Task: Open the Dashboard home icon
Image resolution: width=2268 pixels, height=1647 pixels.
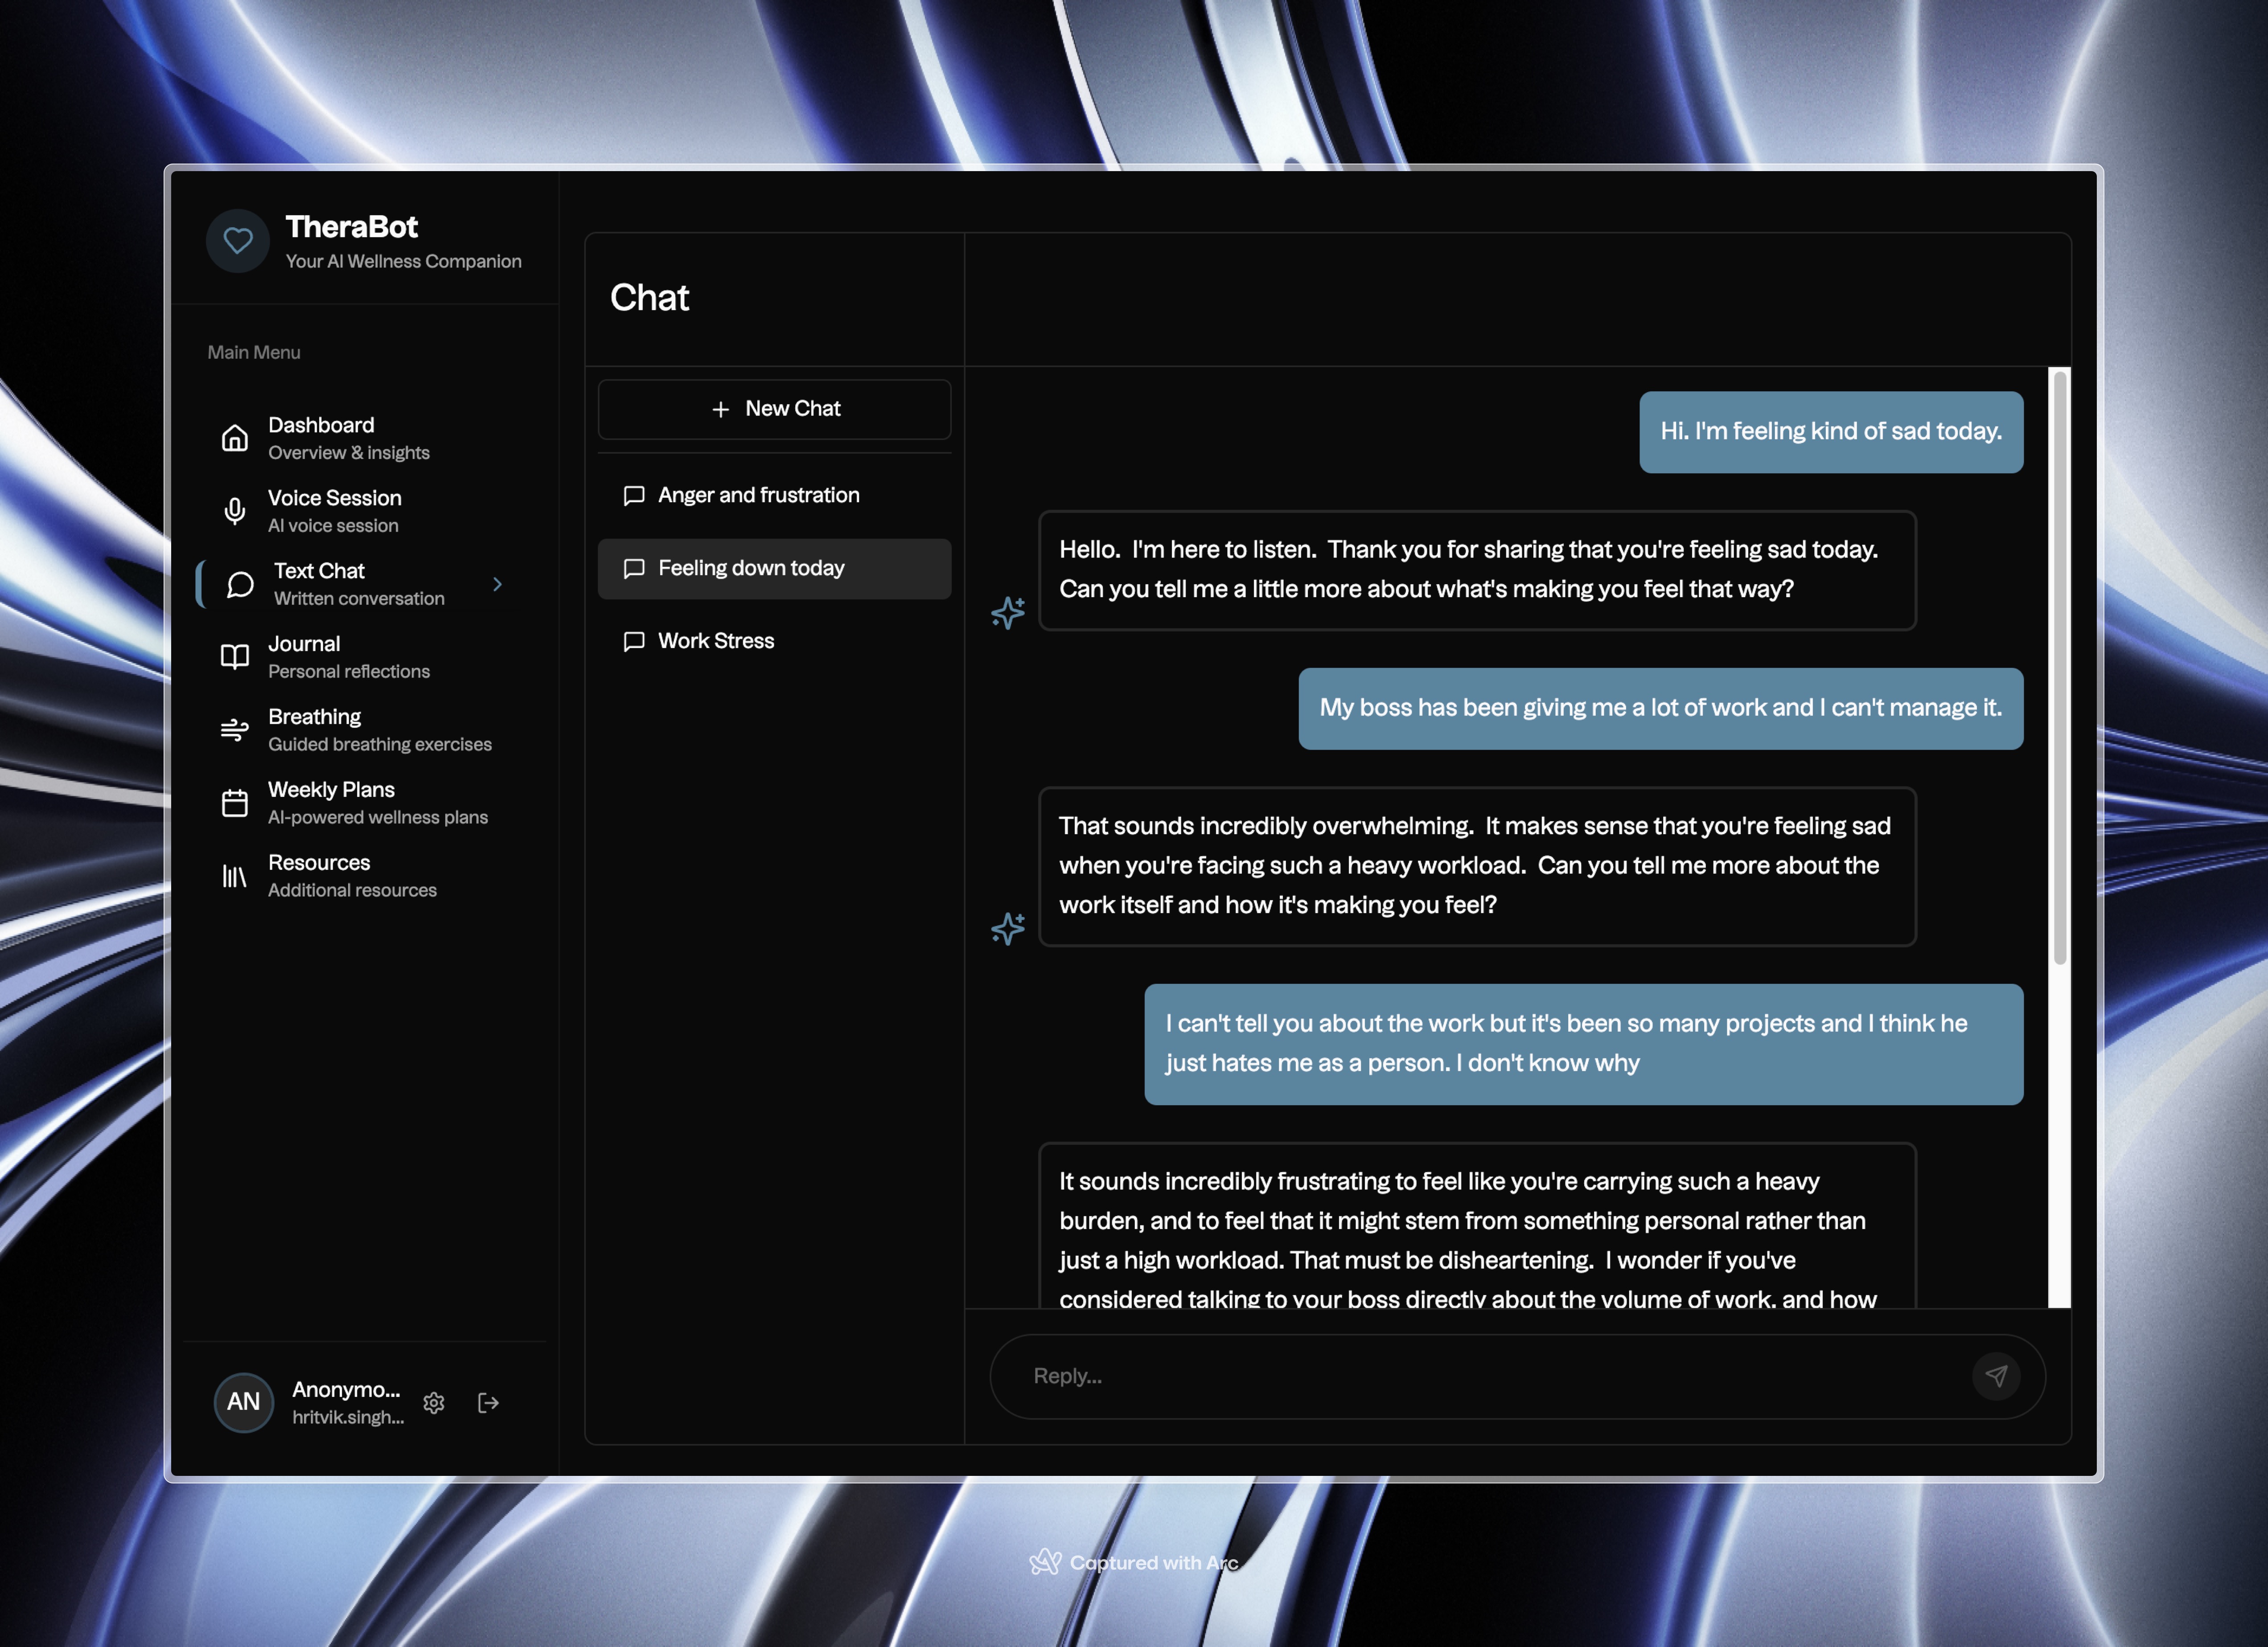Action: click(x=235, y=438)
